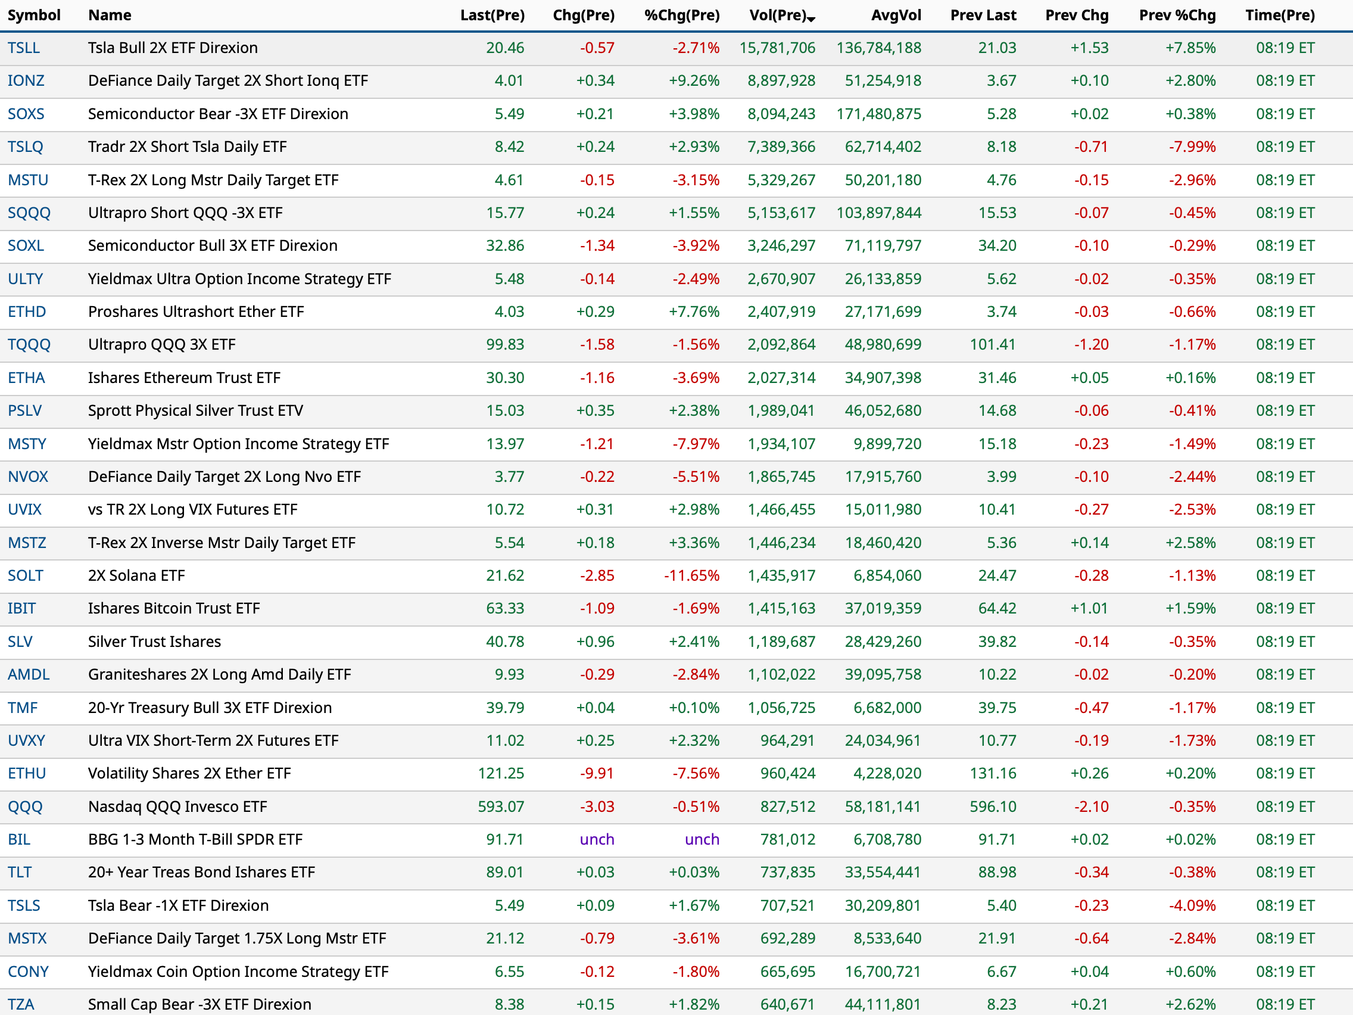The width and height of the screenshot is (1353, 1015).
Task: Open the TQQQ ticker link
Action: click(29, 344)
